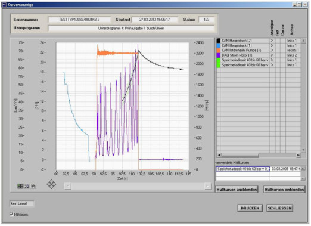Click the Unterprogramm field

pos(131,28)
